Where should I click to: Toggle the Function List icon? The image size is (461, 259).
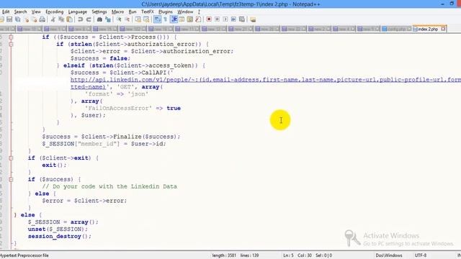tap(198, 19)
